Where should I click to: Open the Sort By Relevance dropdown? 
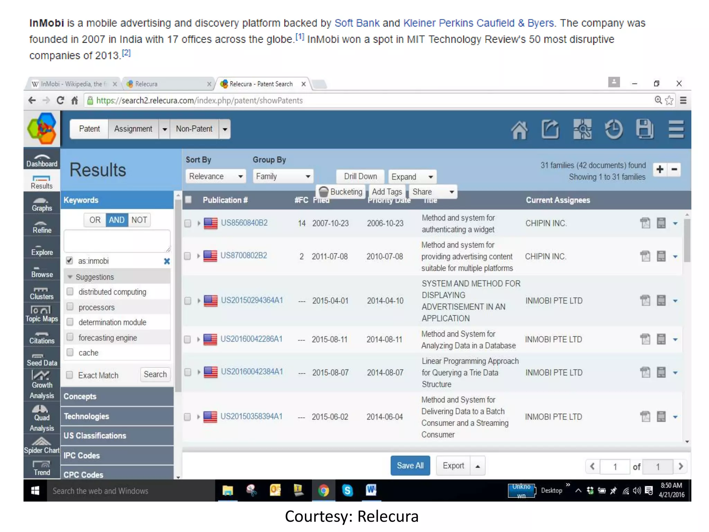click(x=215, y=176)
